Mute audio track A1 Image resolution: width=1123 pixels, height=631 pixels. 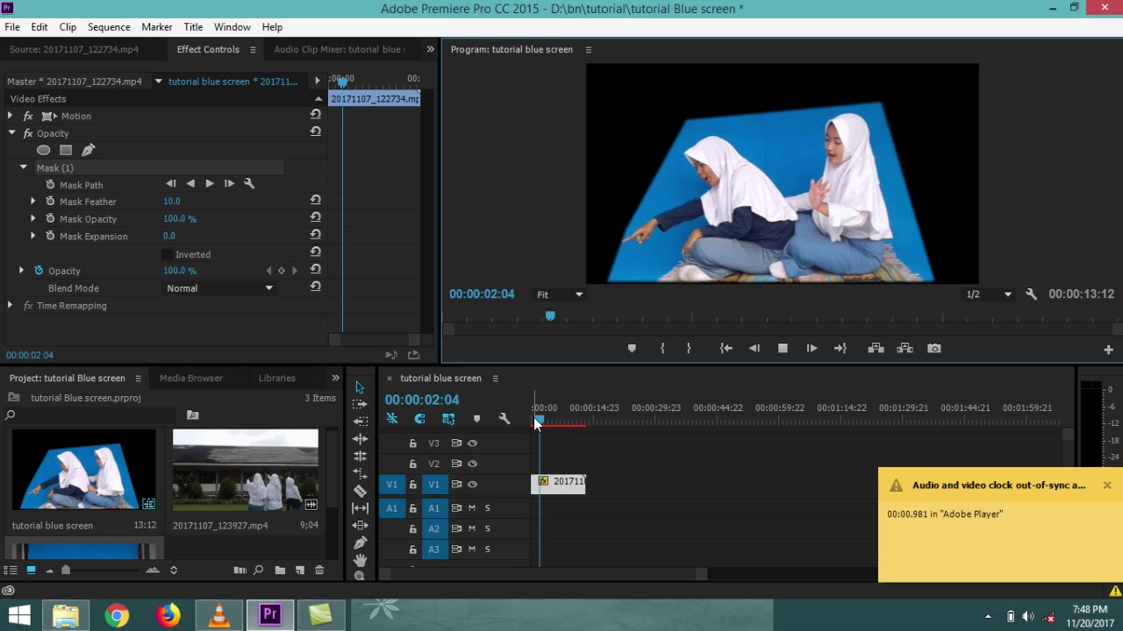472,508
